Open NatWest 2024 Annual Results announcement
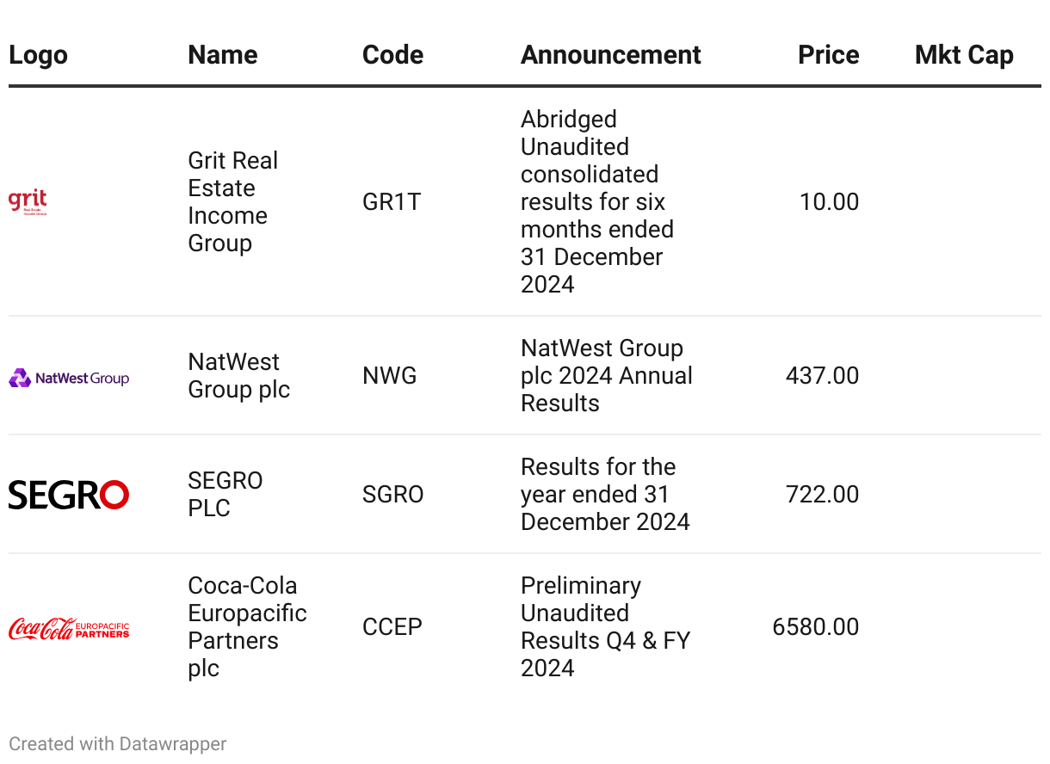Viewport: 1050px width, 764px height. [606, 376]
